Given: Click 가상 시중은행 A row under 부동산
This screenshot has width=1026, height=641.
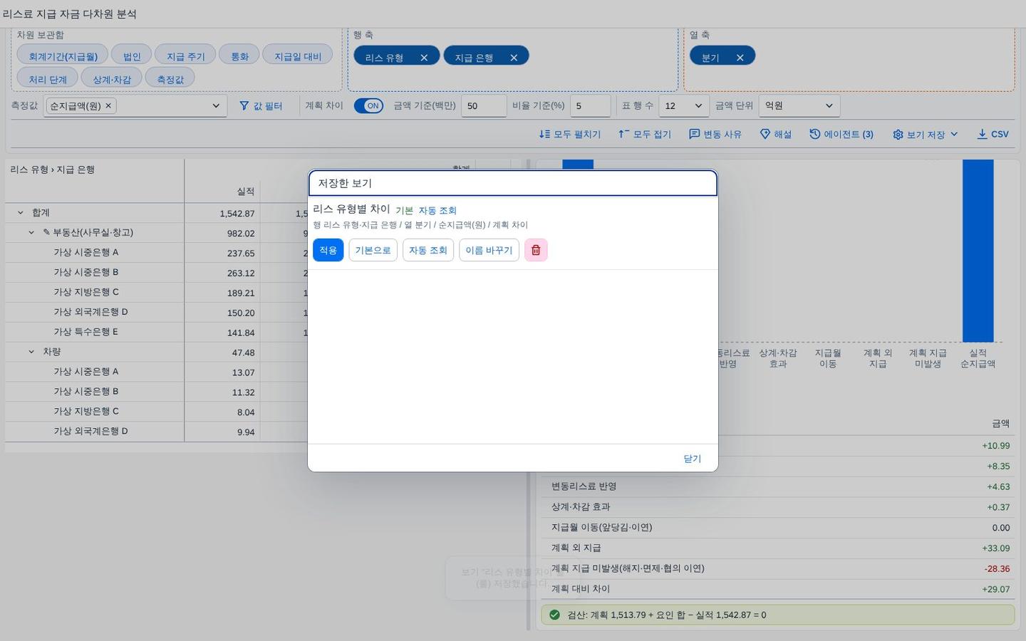Looking at the screenshot, I should (x=95, y=252).
